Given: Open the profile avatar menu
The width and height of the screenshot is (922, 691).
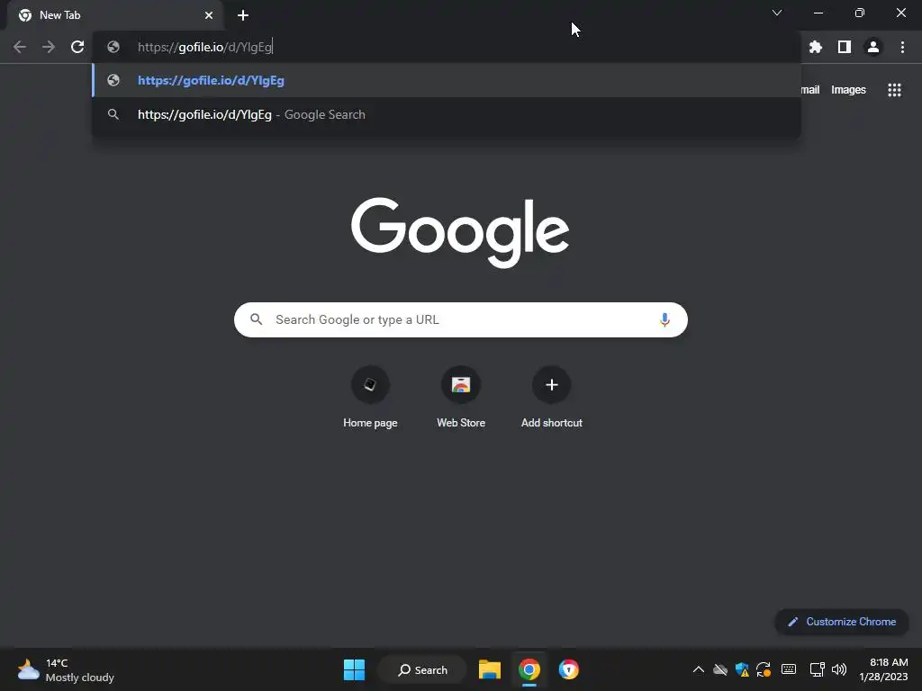Looking at the screenshot, I should tap(873, 47).
